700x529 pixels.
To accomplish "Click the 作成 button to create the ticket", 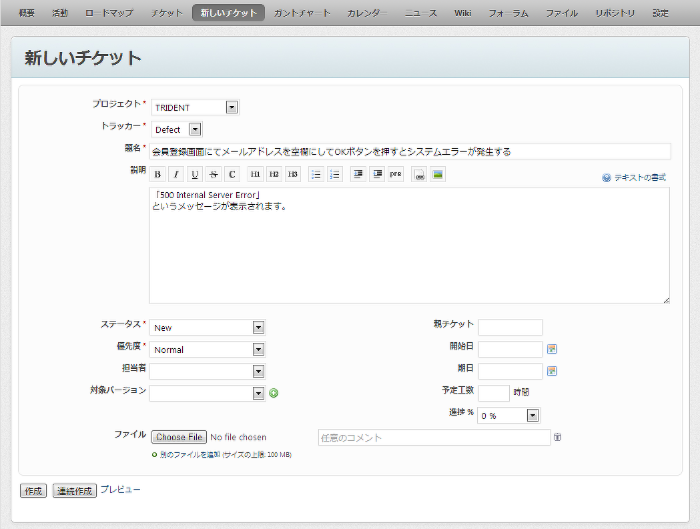I will [x=33, y=490].
